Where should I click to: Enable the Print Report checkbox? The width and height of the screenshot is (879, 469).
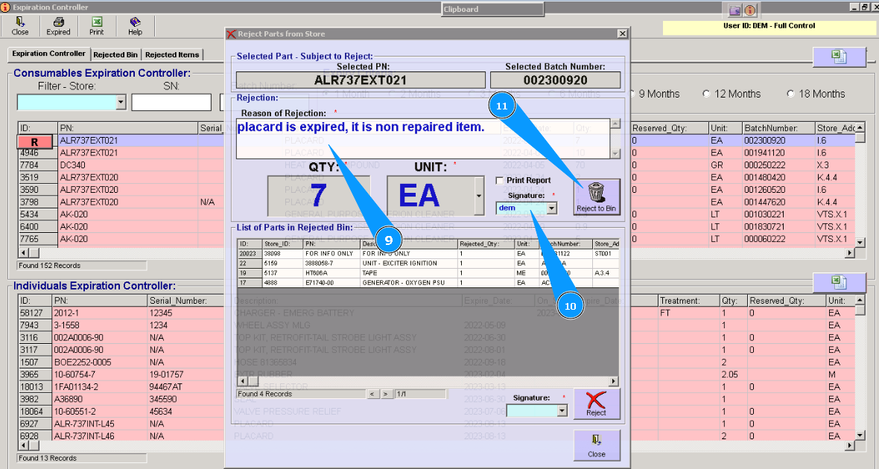click(500, 180)
